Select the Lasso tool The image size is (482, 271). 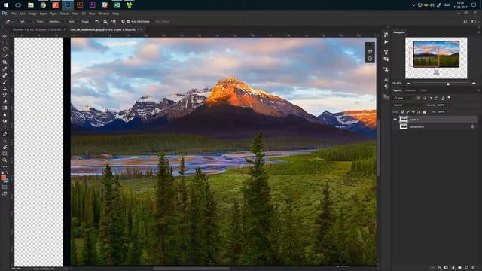tap(5, 49)
